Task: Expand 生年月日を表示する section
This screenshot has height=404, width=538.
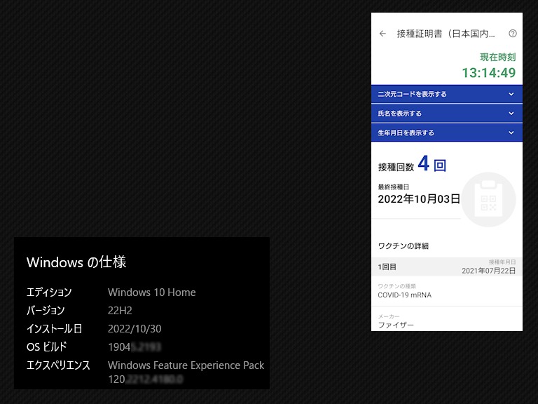Action: click(x=447, y=133)
